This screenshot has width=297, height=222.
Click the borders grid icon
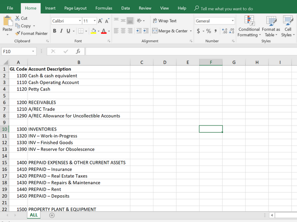point(81,31)
